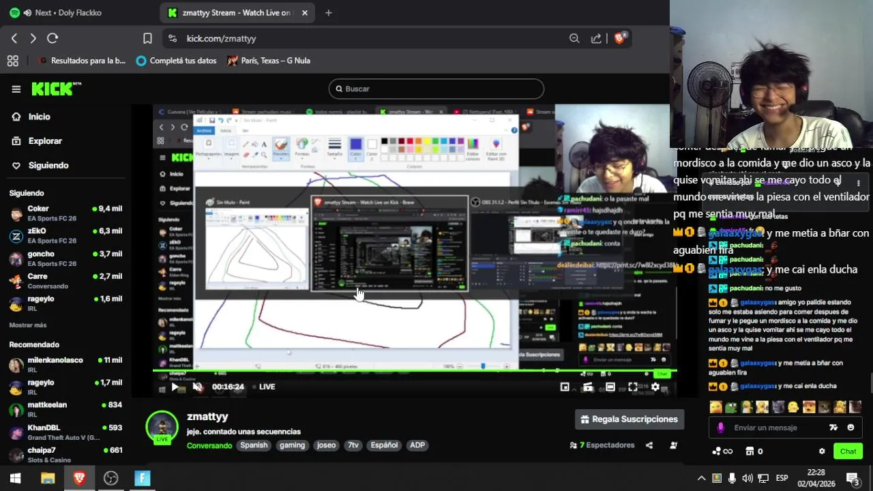Open milenkanolasco recommended channel
This screenshot has width=873, height=491.
pos(65,365)
